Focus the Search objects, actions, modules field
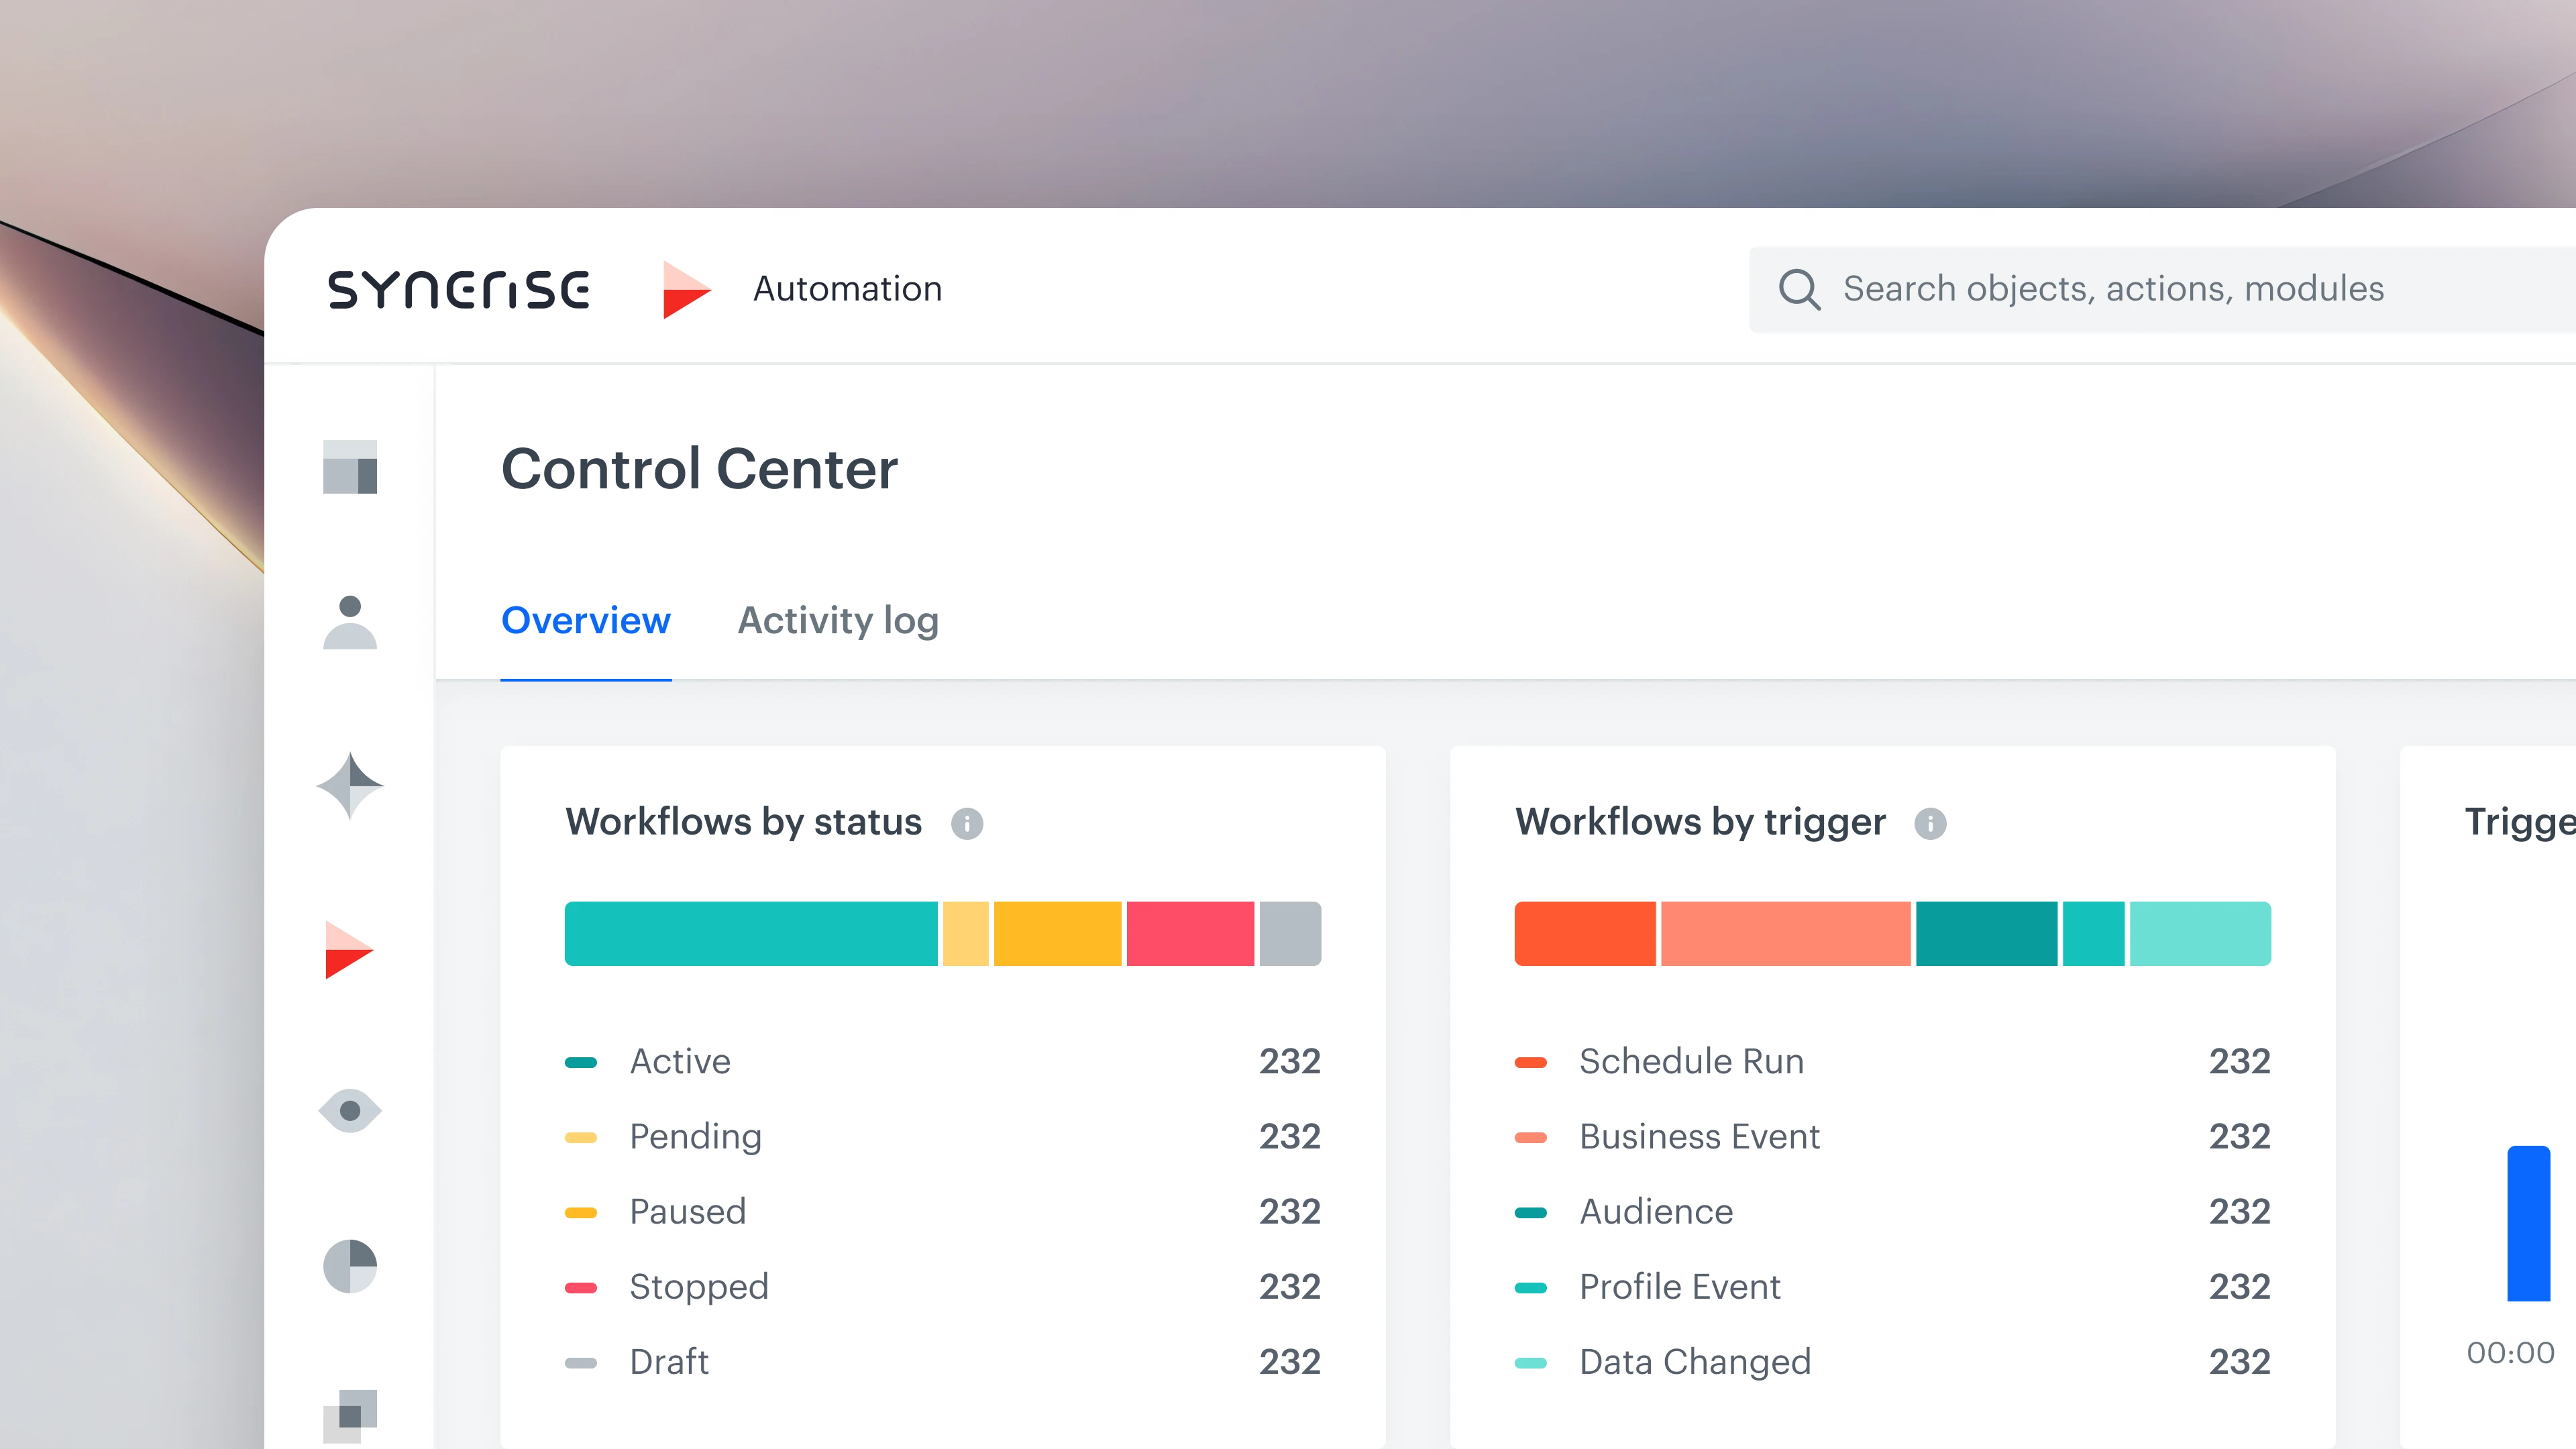Screen dimensions: 2576x1449 point(2162,289)
